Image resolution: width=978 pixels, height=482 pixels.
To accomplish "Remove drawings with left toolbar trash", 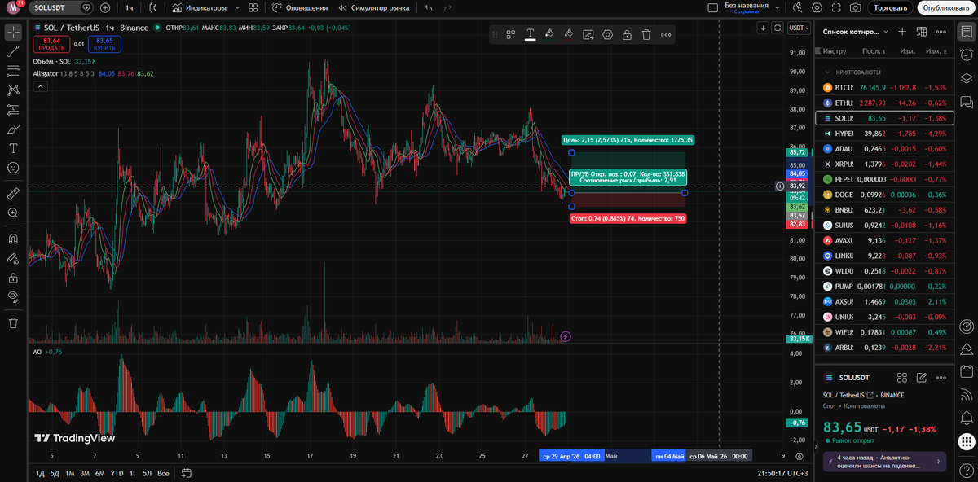I will click(x=13, y=323).
